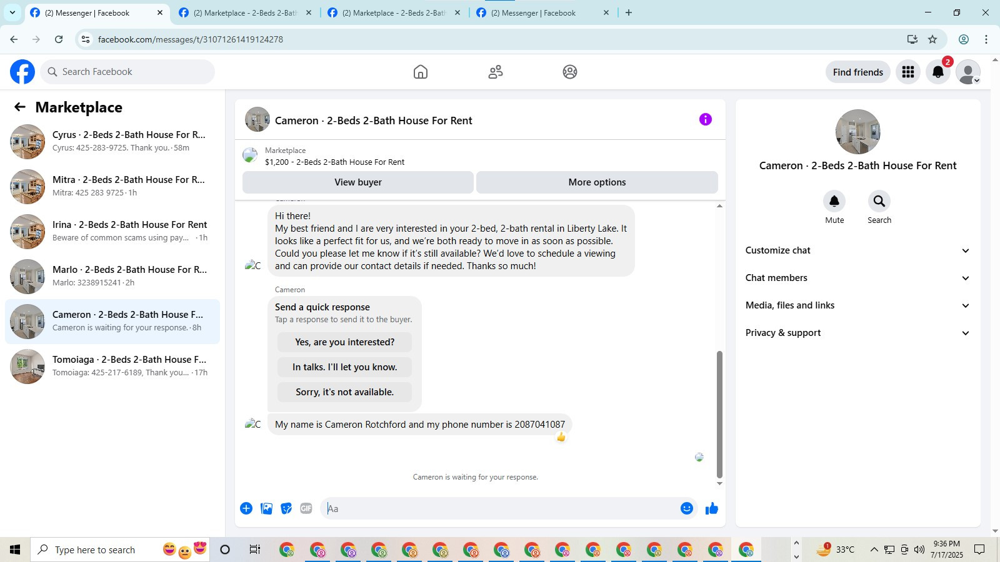Select the Cameron conversation in the list
This screenshot has height=562, width=1000.
112,322
